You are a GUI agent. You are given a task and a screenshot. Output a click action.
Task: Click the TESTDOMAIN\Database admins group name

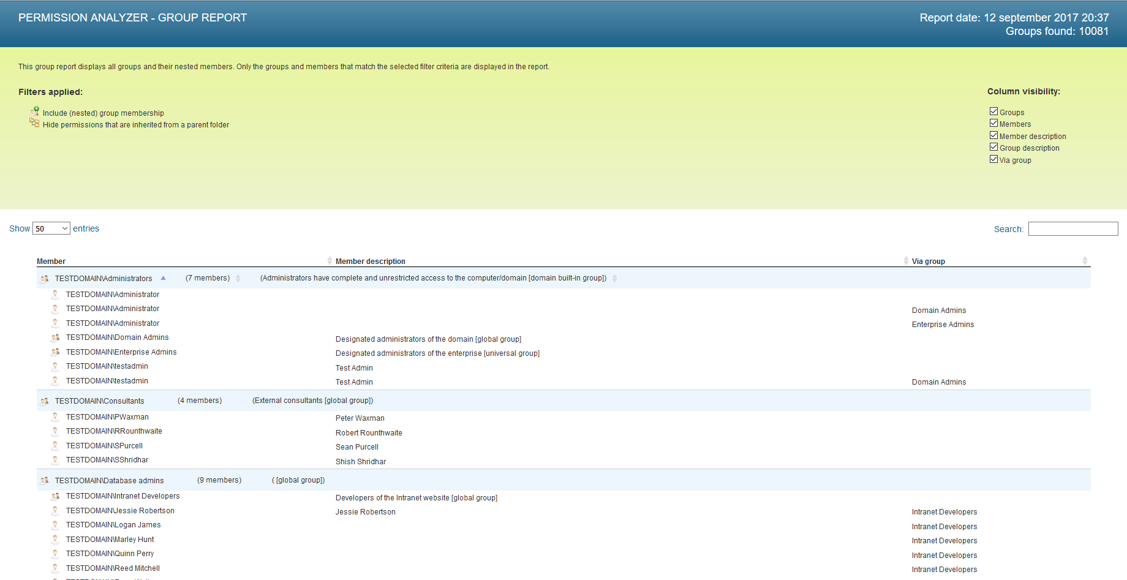pos(110,481)
